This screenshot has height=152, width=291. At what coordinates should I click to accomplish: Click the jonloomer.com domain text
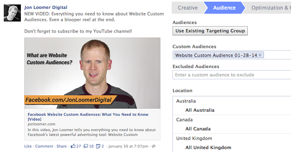(x=42, y=124)
